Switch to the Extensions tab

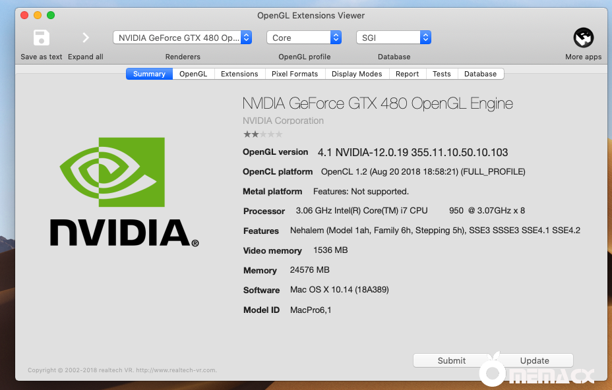click(x=239, y=74)
